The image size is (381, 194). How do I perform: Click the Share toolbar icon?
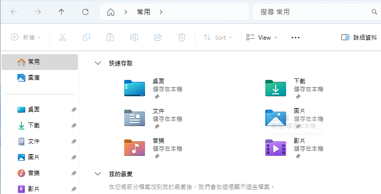tap(158, 37)
